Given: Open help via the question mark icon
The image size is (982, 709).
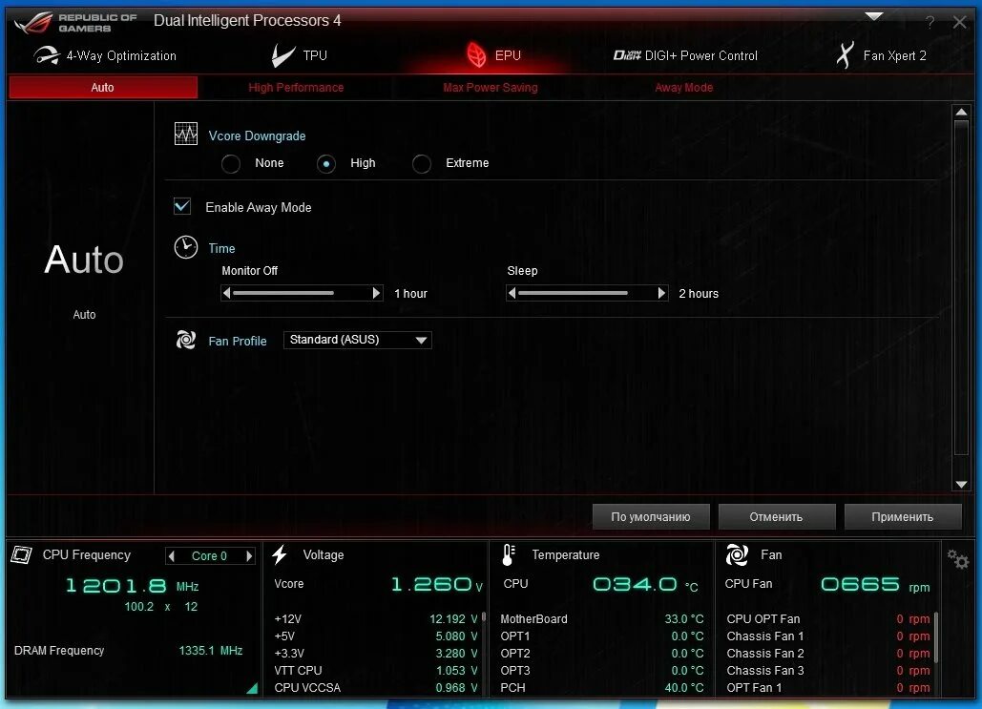Looking at the screenshot, I should [x=930, y=23].
